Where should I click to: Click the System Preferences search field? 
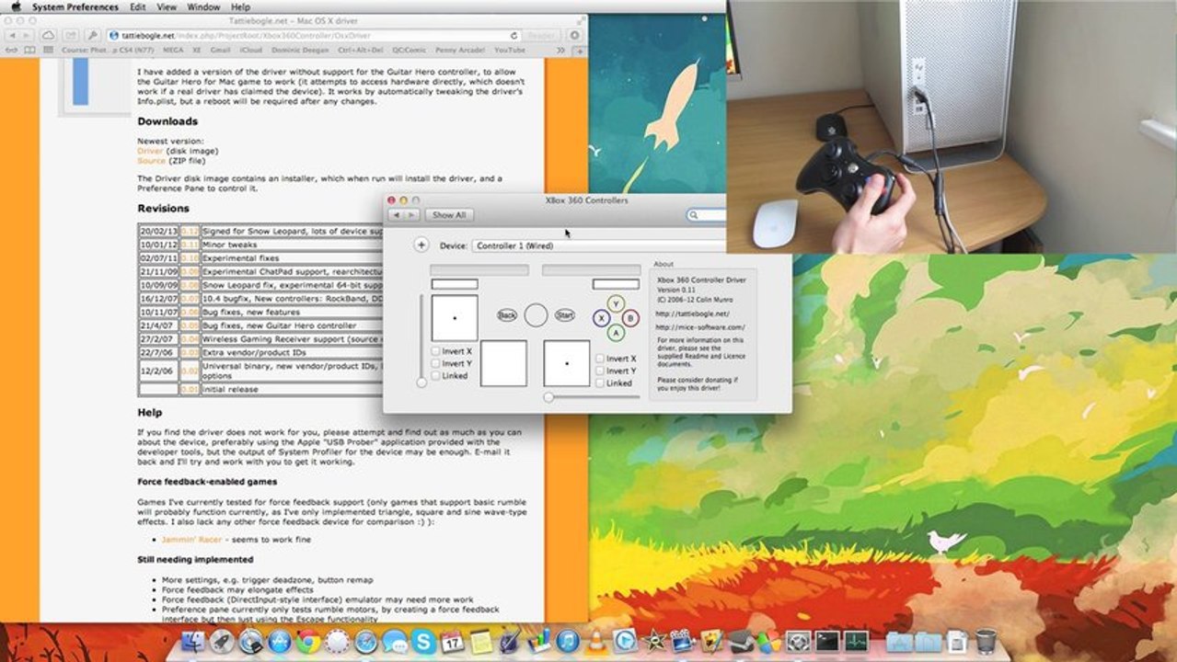pyautogui.click(x=707, y=215)
